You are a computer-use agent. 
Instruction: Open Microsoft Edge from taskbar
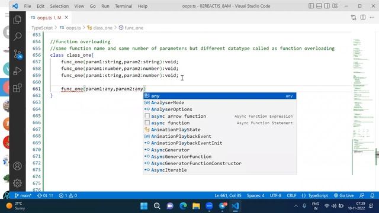tap(183, 206)
